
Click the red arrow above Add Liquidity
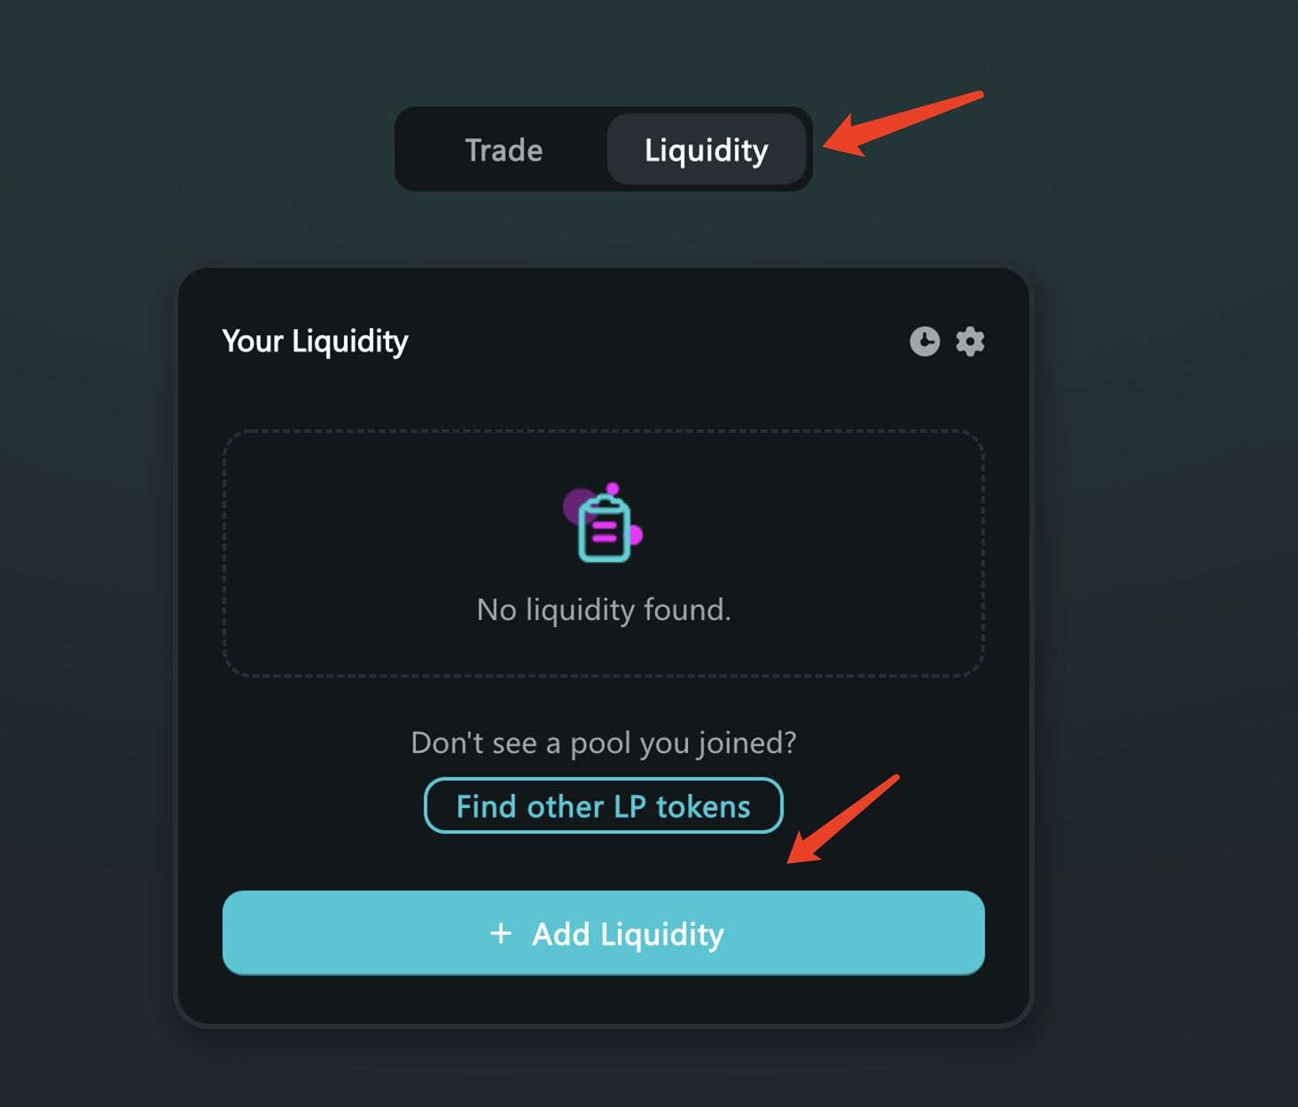point(841,820)
